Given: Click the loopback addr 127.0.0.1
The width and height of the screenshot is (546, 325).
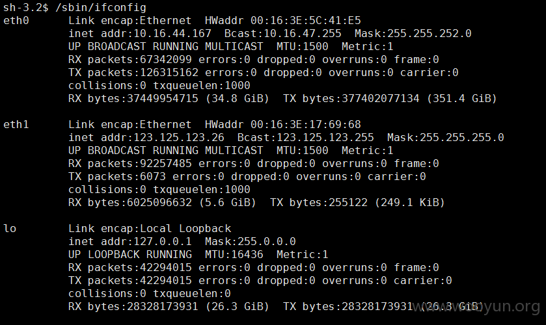Looking at the screenshot, I should (x=130, y=242).
